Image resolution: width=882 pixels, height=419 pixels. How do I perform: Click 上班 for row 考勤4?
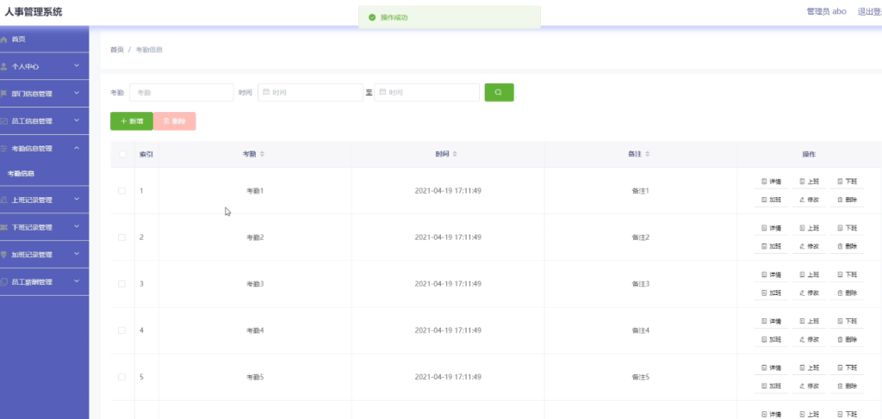[x=809, y=321]
